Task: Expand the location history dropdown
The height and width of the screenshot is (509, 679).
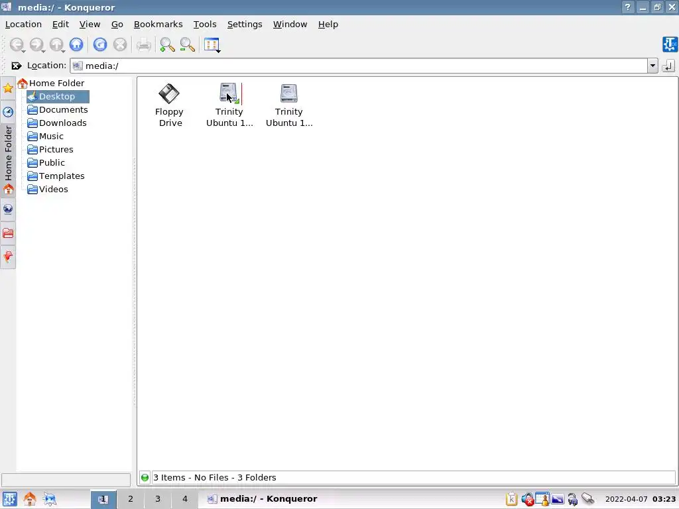Action: pos(652,66)
